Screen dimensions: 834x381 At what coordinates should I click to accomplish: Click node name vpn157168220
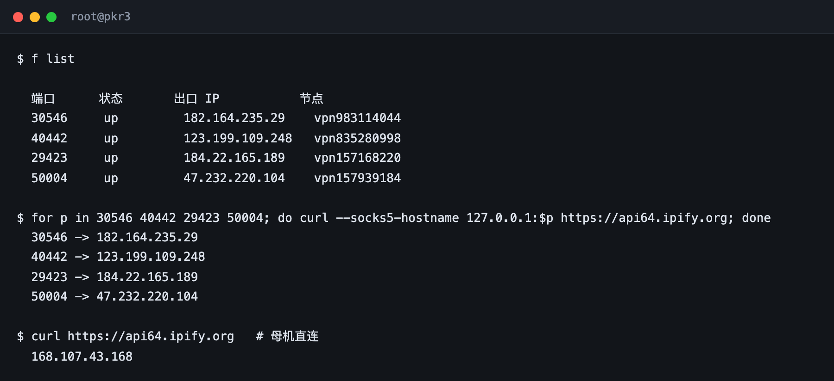click(x=357, y=158)
